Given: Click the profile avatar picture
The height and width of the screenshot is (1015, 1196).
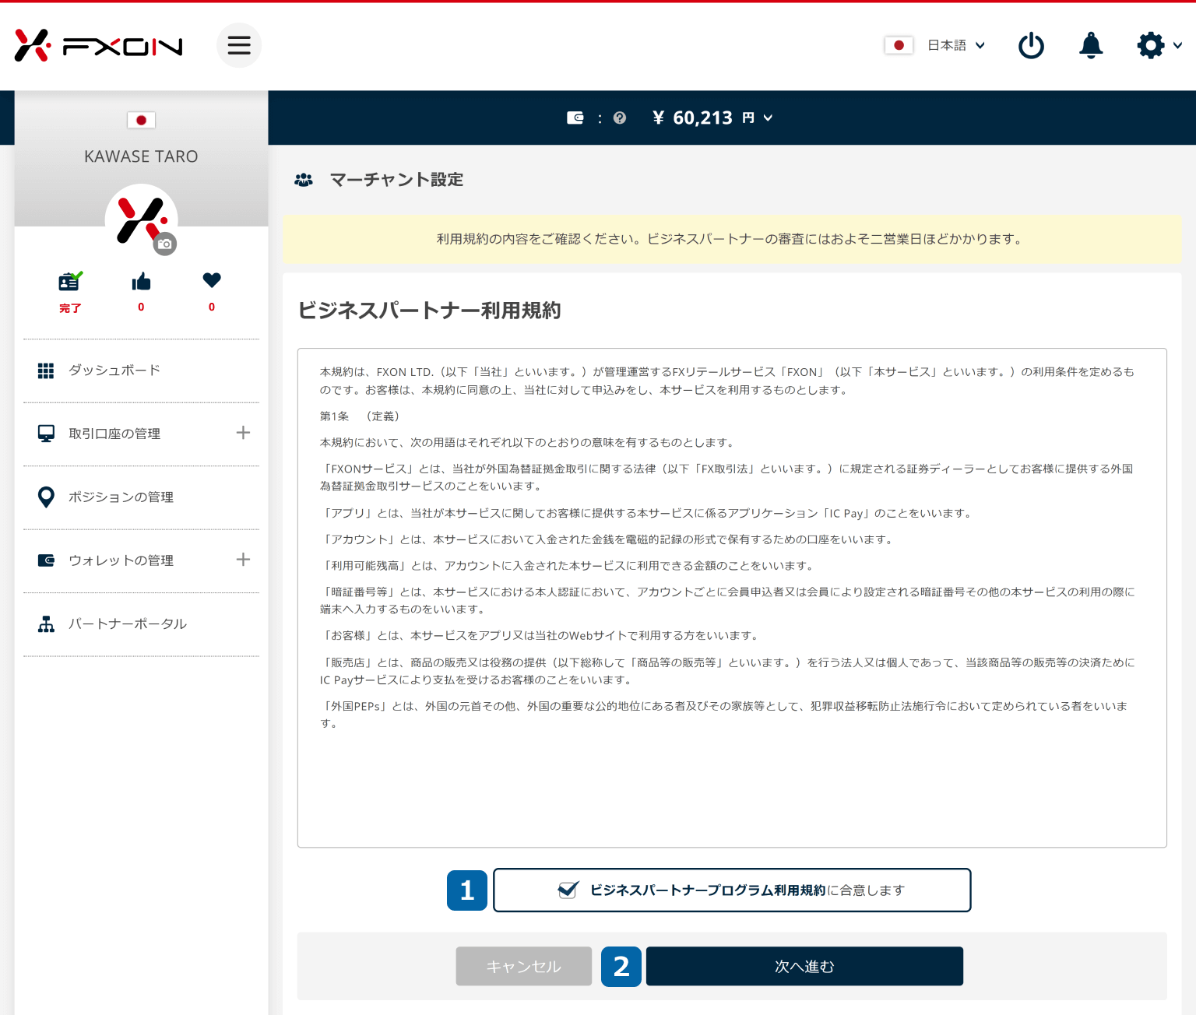Looking at the screenshot, I should 141,220.
